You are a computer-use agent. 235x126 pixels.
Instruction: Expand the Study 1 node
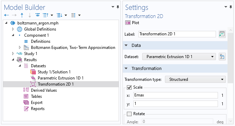[13, 54]
